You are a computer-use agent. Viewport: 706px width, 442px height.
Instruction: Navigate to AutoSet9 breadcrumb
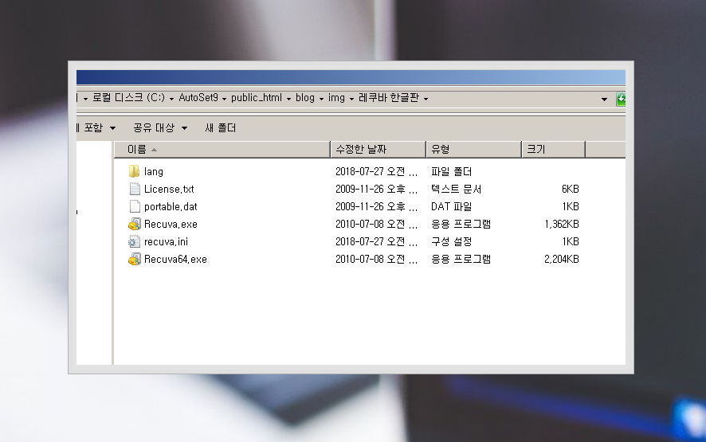[198, 98]
